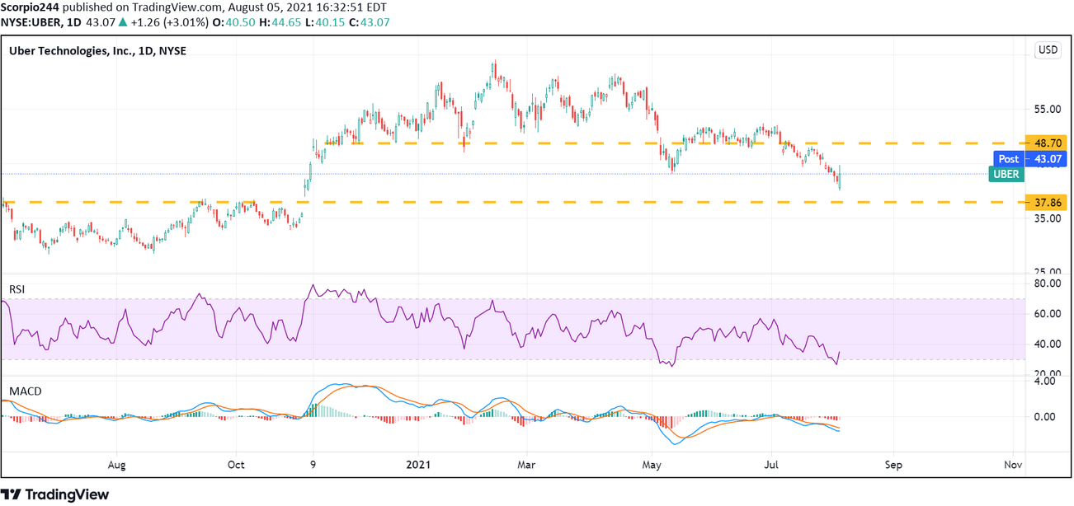Click the 20.00 RSI scale value
1074x506 pixels.
coord(1048,375)
